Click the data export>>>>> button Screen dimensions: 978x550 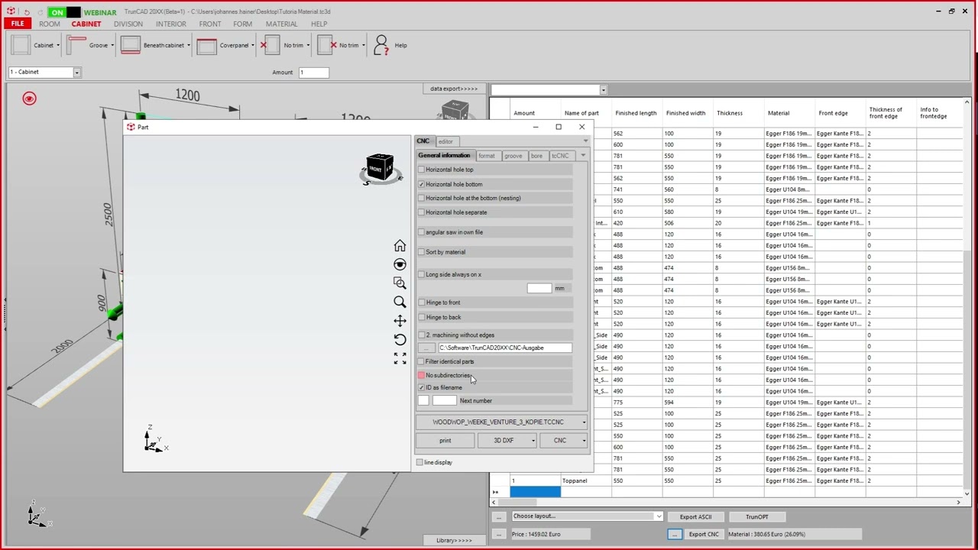[x=454, y=89]
